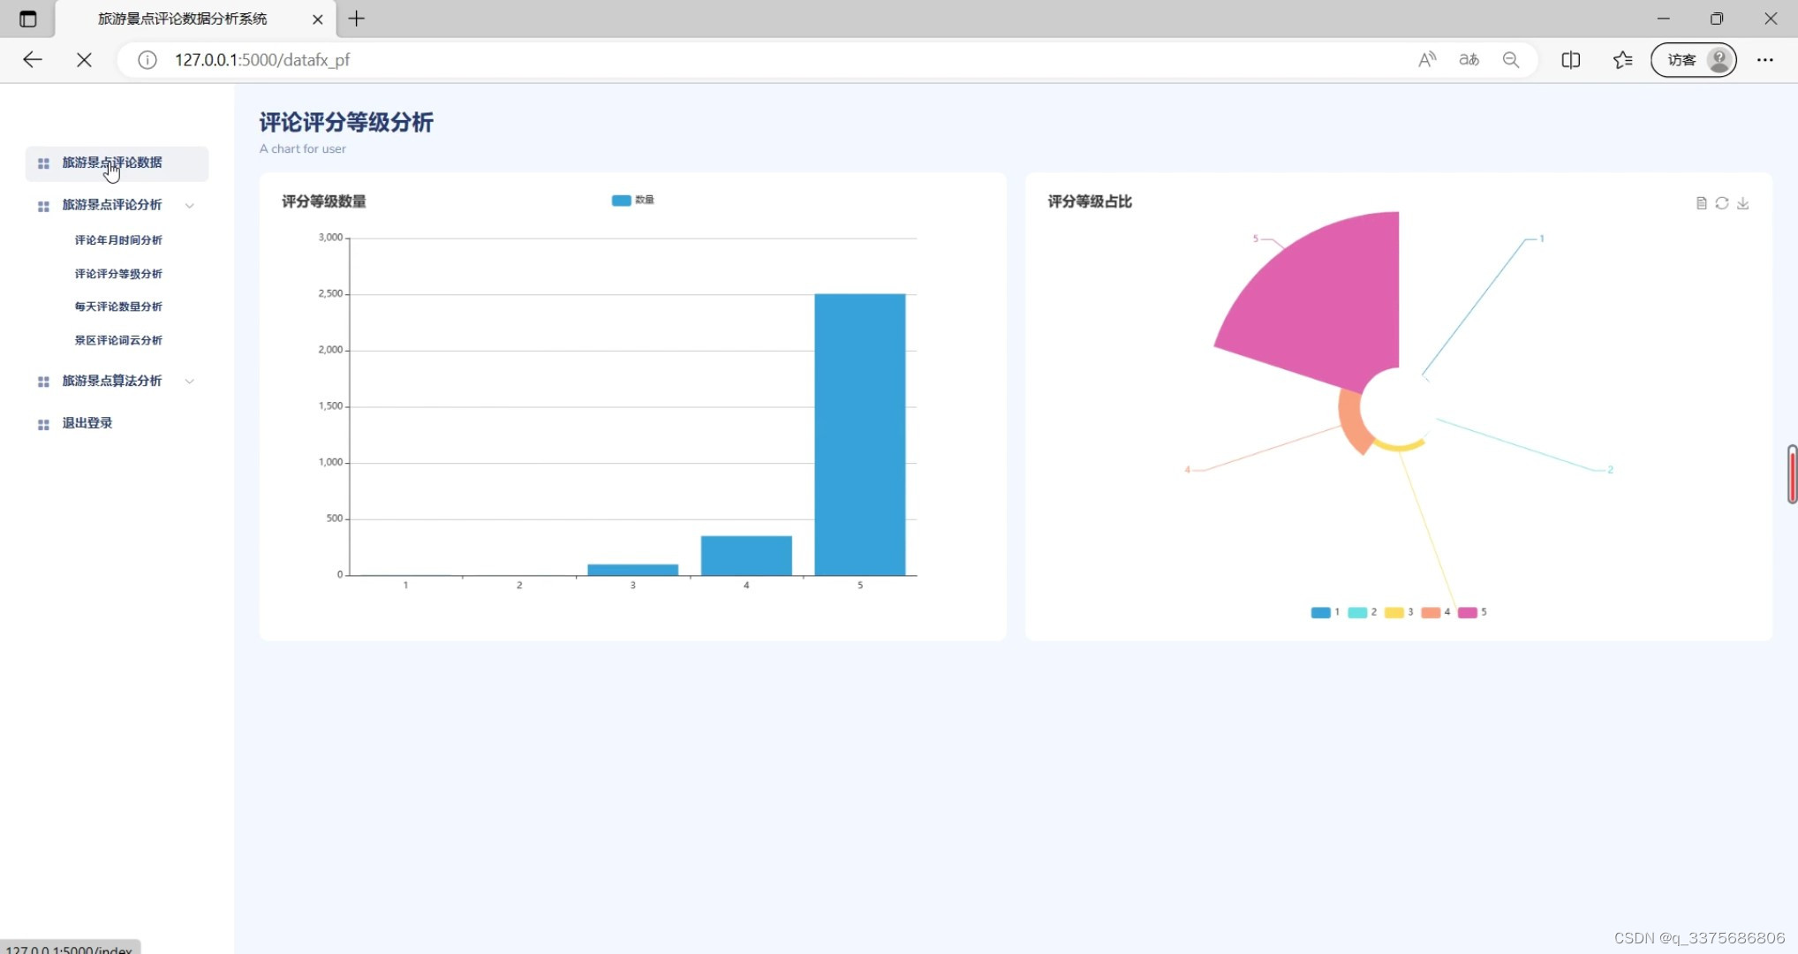Open the favorites star list icon
This screenshot has height=954, width=1798.
coord(1622,60)
